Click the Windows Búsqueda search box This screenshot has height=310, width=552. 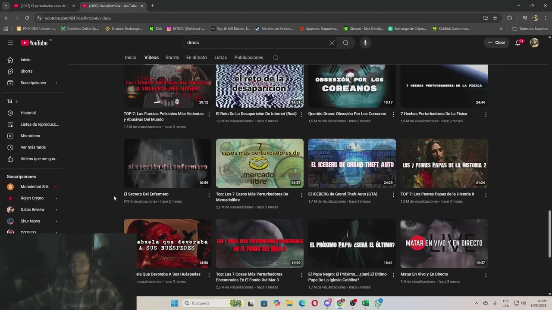click(x=213, y=303)
